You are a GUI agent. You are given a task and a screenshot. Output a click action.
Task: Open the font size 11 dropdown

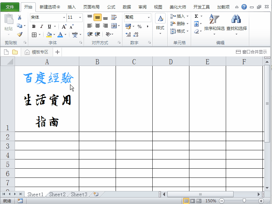(x=80, y=17)
